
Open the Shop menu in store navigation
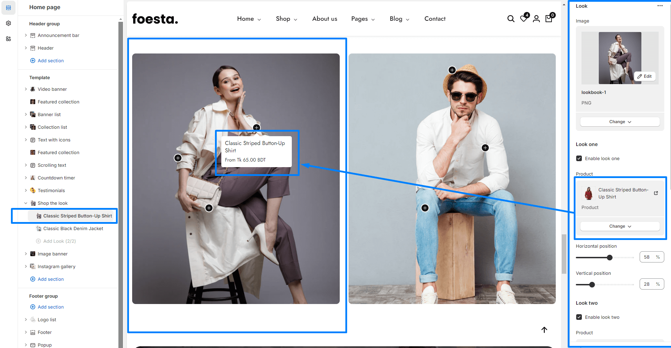coord(286,19)
